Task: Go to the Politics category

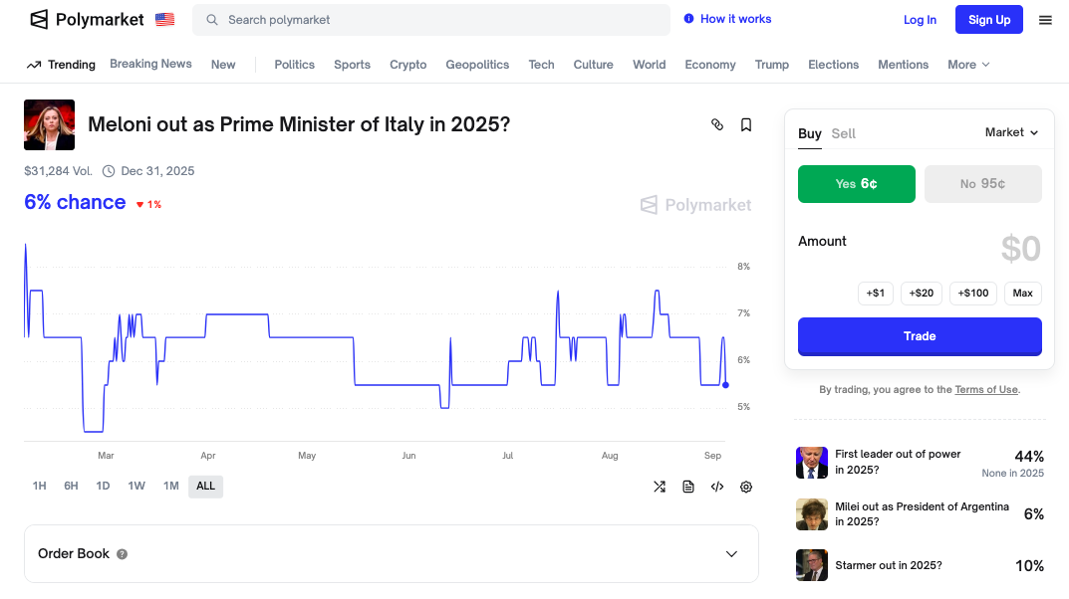Action: [x=294, y=65]
